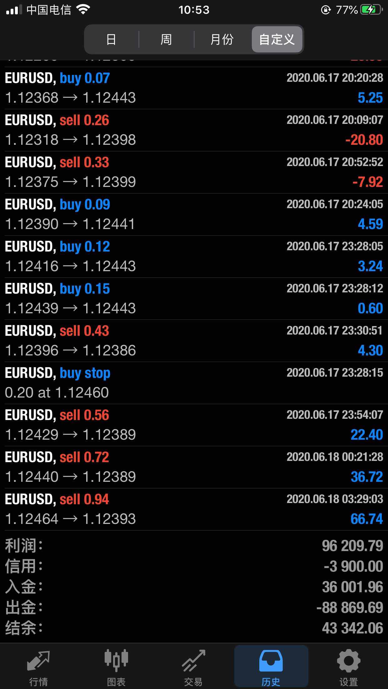Expand the EURUSD sell 0.26 trade row
The image size is (388, 689).
tap(194, 130)
